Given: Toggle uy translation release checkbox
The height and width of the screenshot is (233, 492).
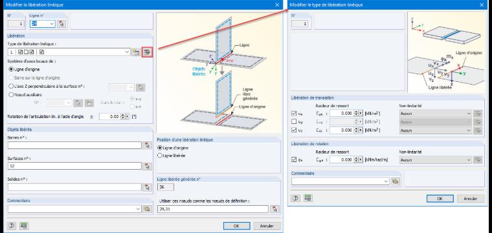Looking at the screenshot, I should coord(294,121).
